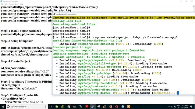Click the 'chmod +x /usr/local/bin/composer' line

pos(25,54)
